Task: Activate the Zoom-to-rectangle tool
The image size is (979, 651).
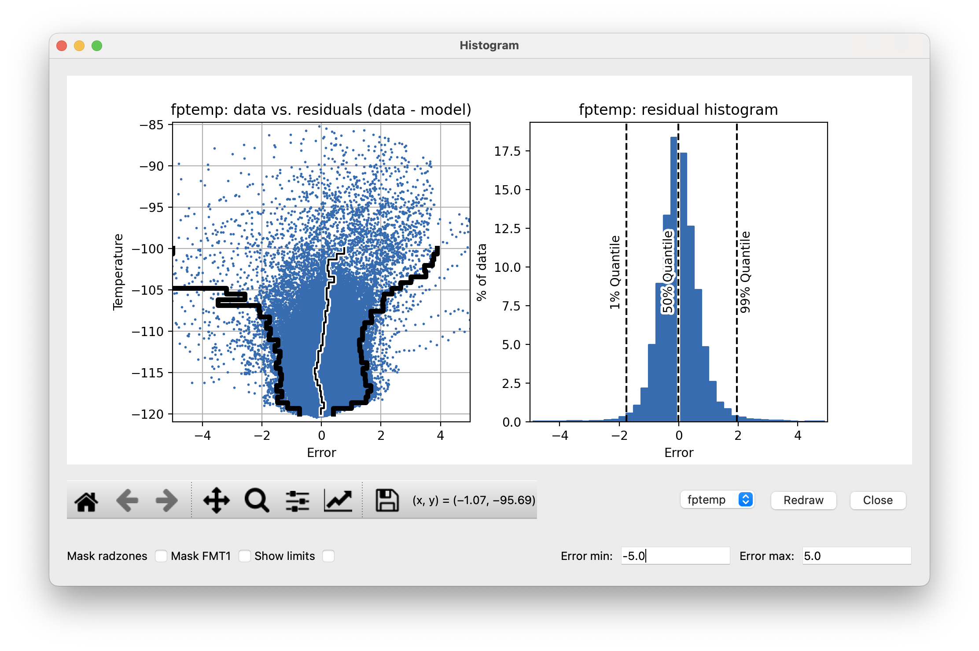Action: [256, 500]
